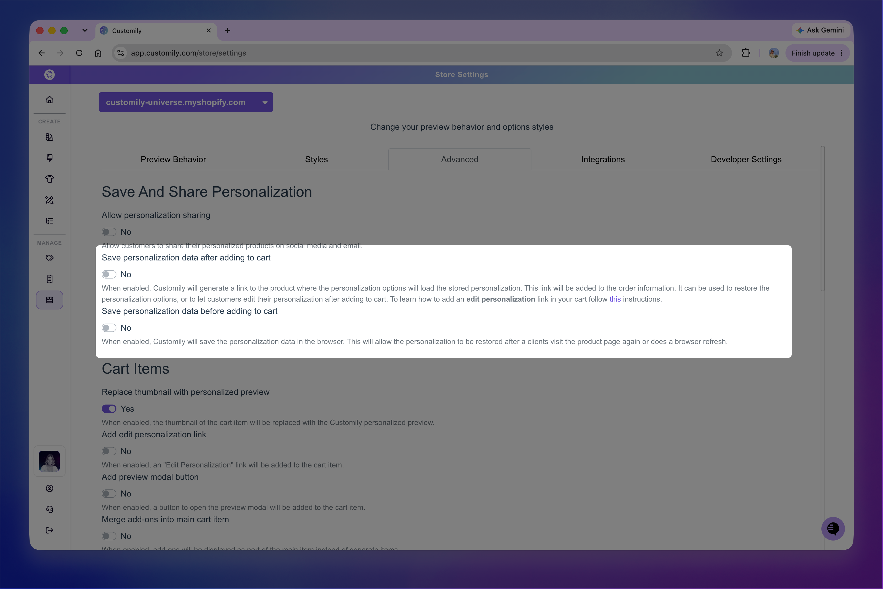Click the Customily logo at top left
The width and height of the screenshot is (883, 589).
pyautogui.click(x=49, y=75)
